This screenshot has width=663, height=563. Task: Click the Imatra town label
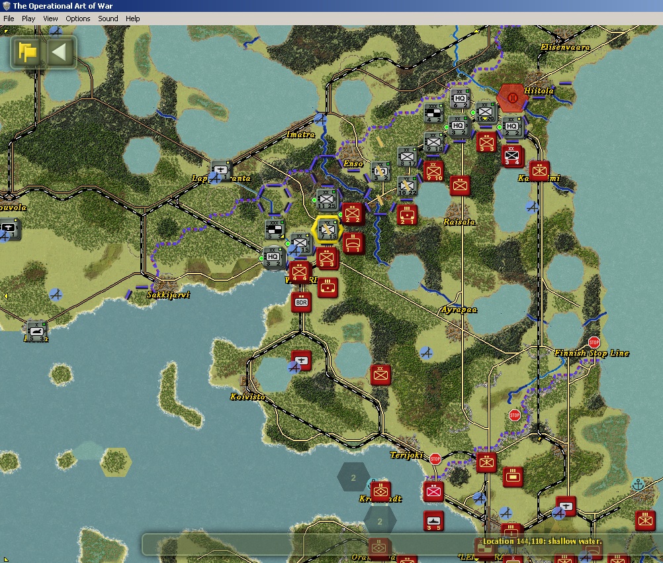coord(300,134)
